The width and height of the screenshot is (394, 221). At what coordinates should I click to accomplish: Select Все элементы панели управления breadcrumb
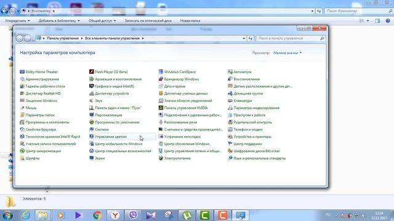pyautogui.click(x=112, y=38)
